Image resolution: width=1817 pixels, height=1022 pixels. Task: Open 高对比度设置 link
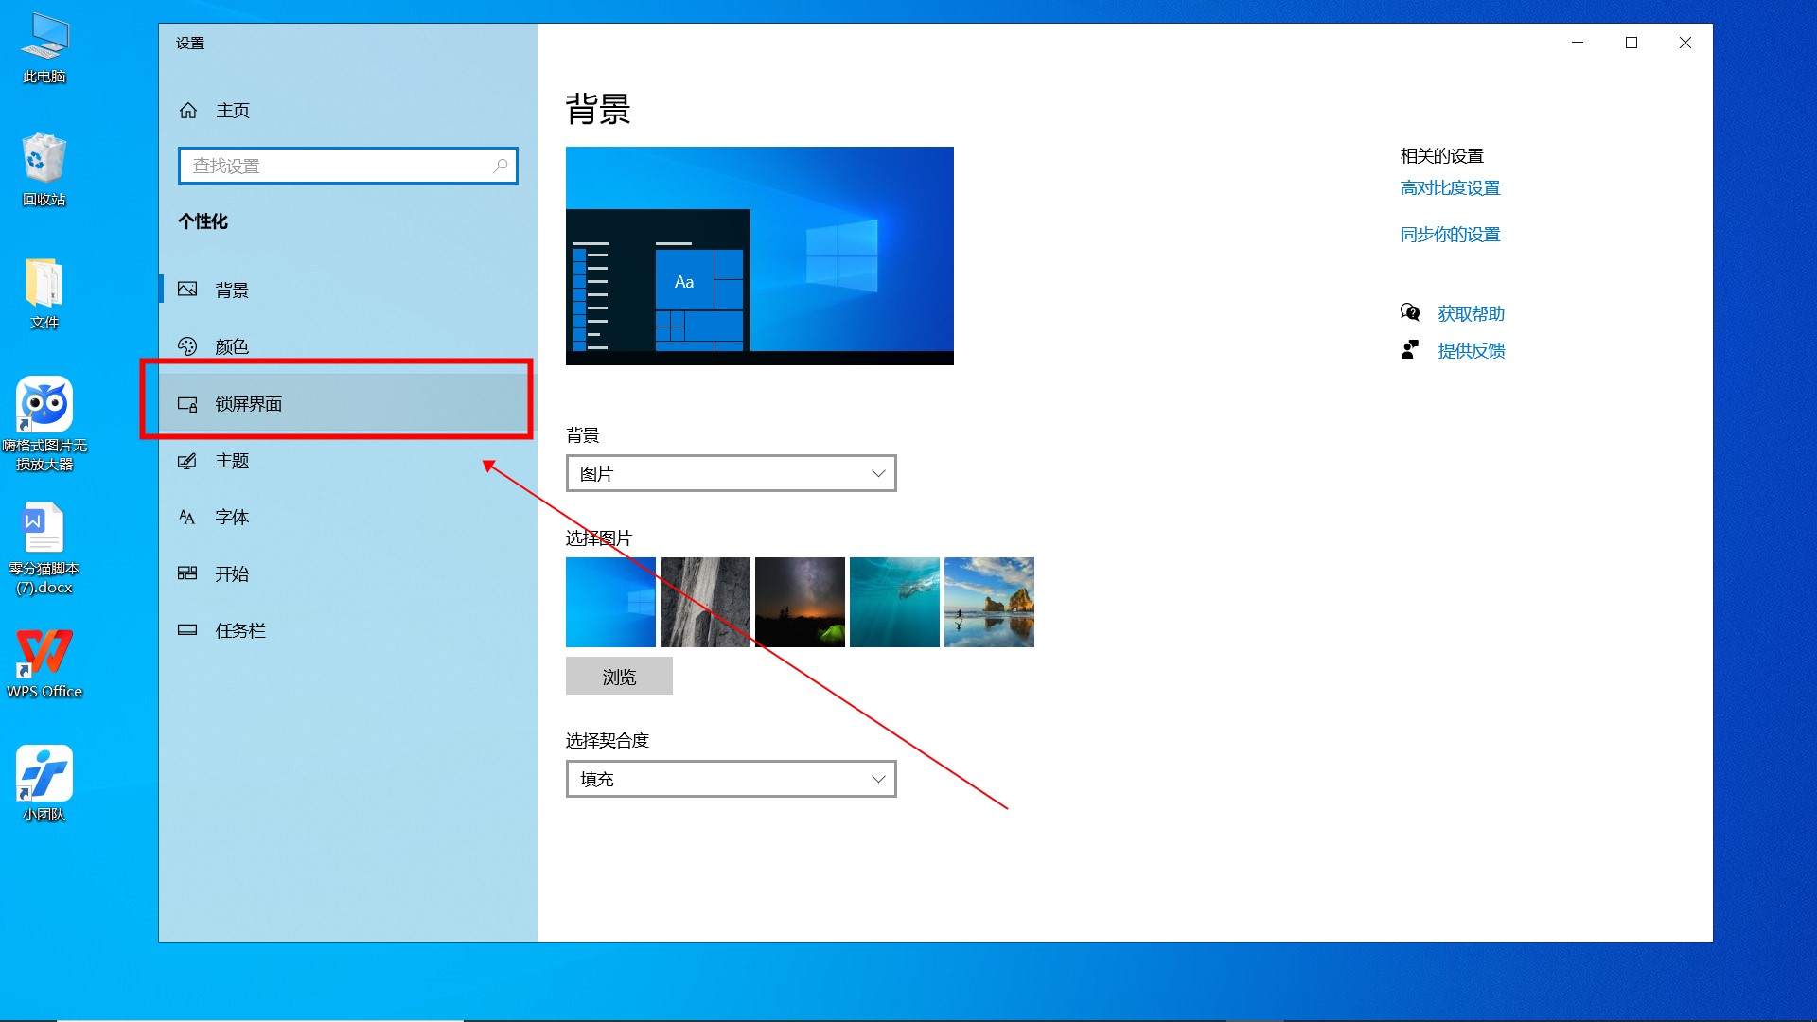1450,188
